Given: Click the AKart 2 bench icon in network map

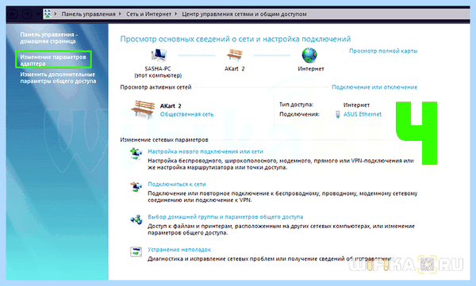Looking at the screenshot, I should pos(234,55).
